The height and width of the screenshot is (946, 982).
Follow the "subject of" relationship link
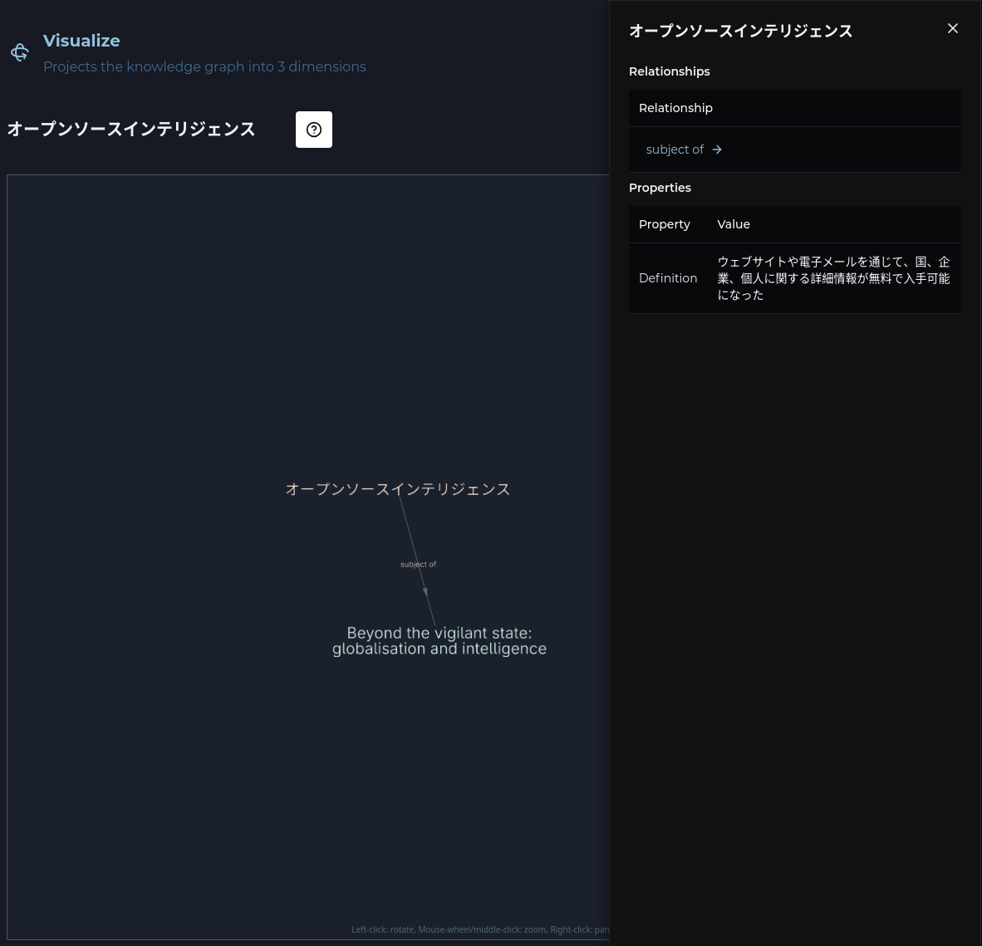(x=675, y=149)
